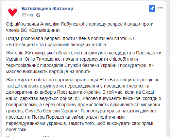The width and height of the screenshot is (170, 137).
Task: Click the word боєприпасами in the text
Action: click(x=22, y=105)
